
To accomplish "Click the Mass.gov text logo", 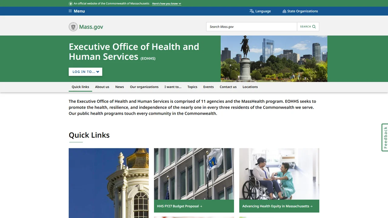I will coord(91,27).
